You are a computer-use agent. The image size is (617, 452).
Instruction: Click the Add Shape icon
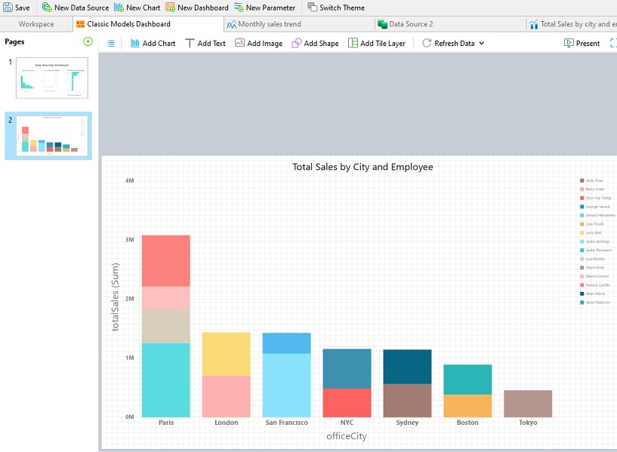tap(296, 43)
